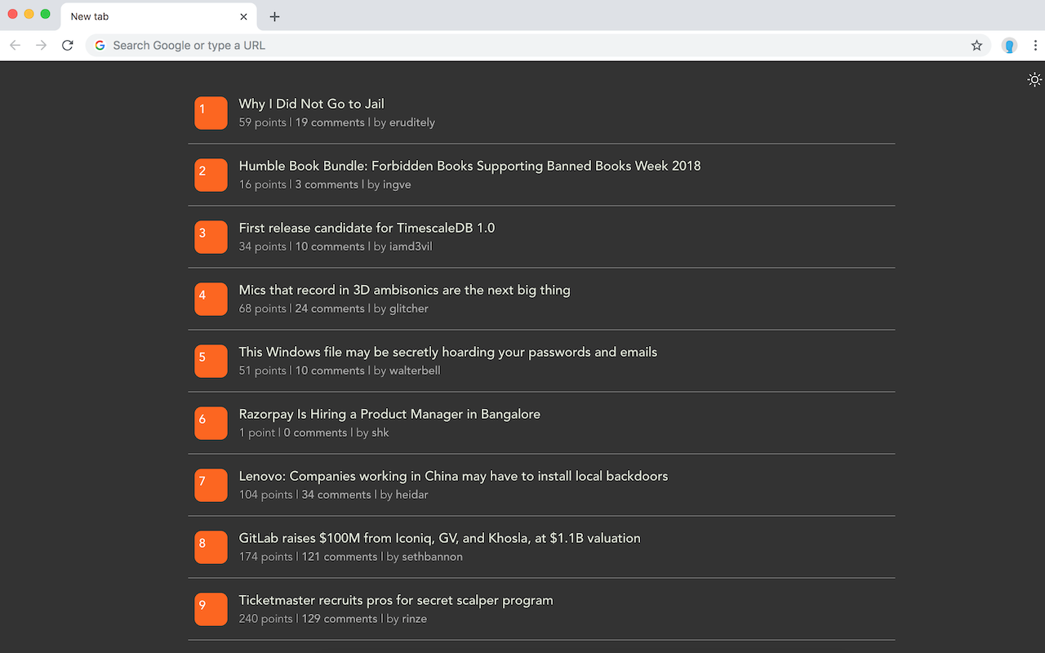View 3 comments on Humble Book Bundle

[x=327, y=184]
